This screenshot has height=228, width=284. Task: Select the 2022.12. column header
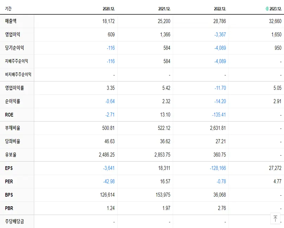[x=220, y=9]
